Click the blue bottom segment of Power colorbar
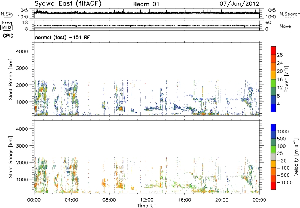Image resolution: width=300 pixels, height=208 pixels. click(x=273, y=108)
